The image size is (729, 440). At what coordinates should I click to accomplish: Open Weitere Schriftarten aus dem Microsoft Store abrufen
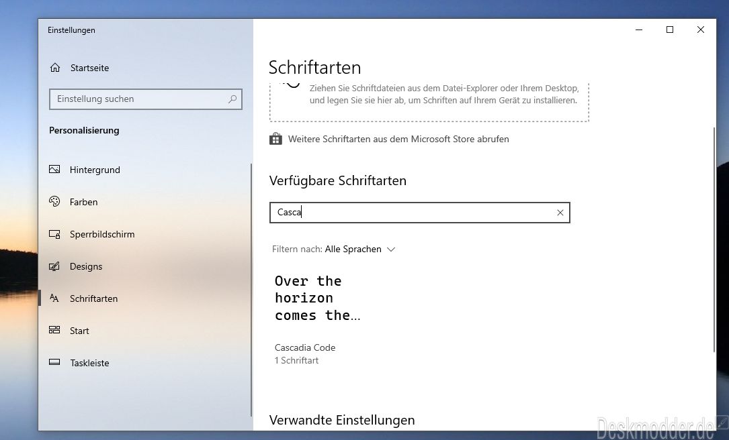coord(398,139)
